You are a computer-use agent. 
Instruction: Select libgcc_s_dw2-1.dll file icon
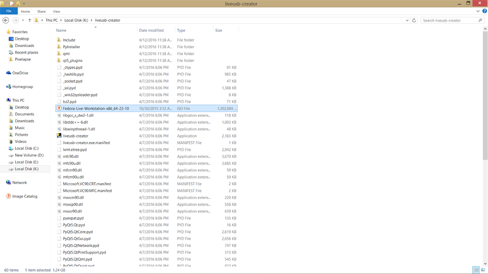tap(59, 115)
